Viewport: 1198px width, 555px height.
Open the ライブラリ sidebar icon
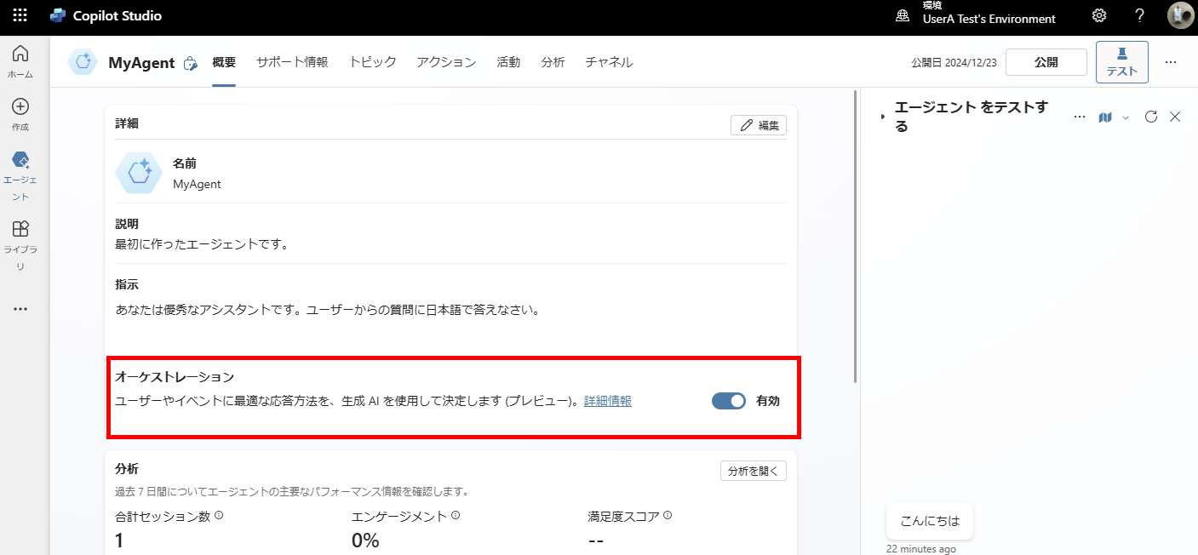pyautogui.click(x=20, y=229)
